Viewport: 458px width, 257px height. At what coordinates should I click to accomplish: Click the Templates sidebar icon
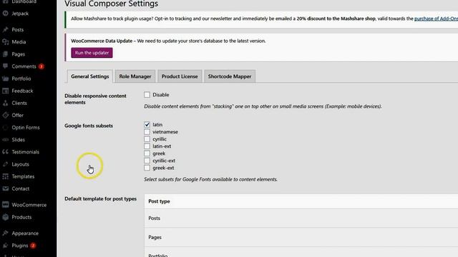[x=5, y=176]
